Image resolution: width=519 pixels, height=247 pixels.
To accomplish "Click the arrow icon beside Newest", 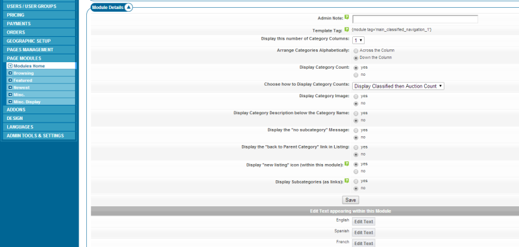I will 10,88.
